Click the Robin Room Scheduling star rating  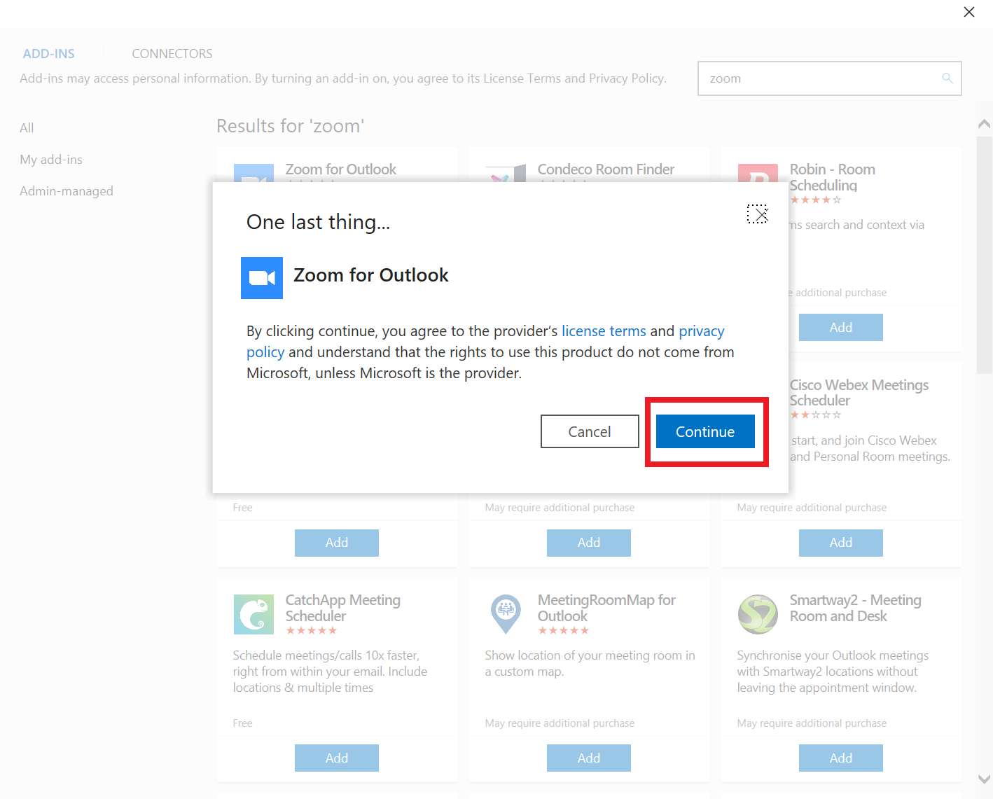[816, 200]
